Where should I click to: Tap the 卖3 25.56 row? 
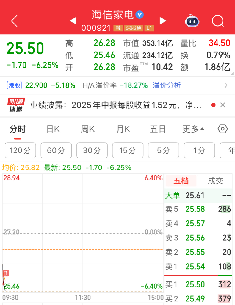click(x=198, y=238)
